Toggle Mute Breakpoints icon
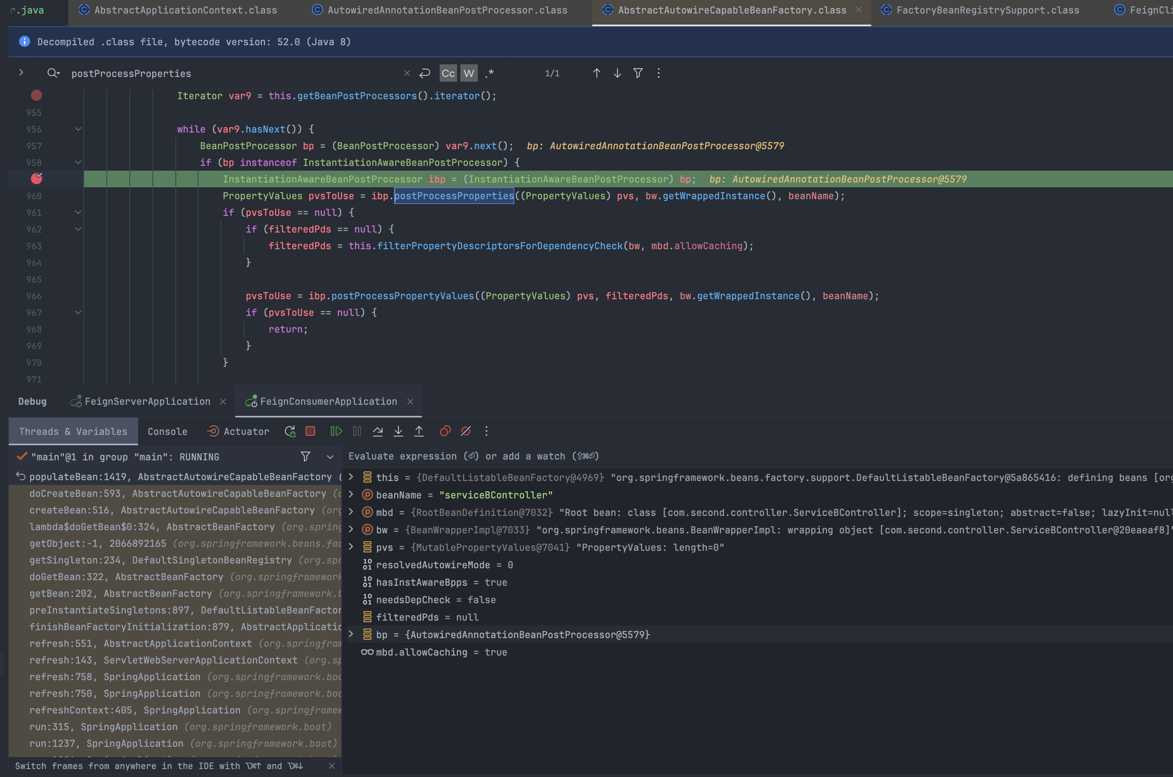The height and width of the screenshot is (777, 1173). tap(466, 431)
